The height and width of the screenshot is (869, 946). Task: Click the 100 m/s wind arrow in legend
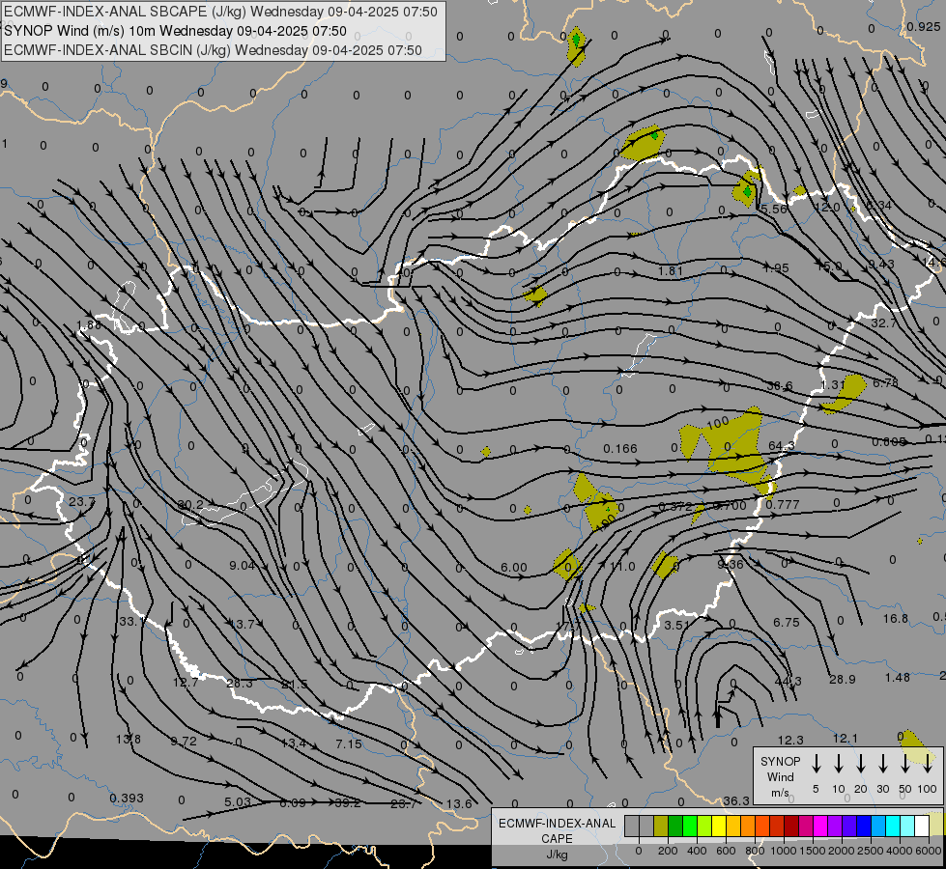(x=928, y=764)
